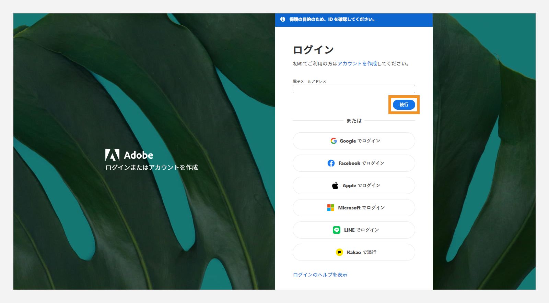Click the yellow Kakao logo icon
This screenshot has height=303, width=549.
tap(339, 252)
